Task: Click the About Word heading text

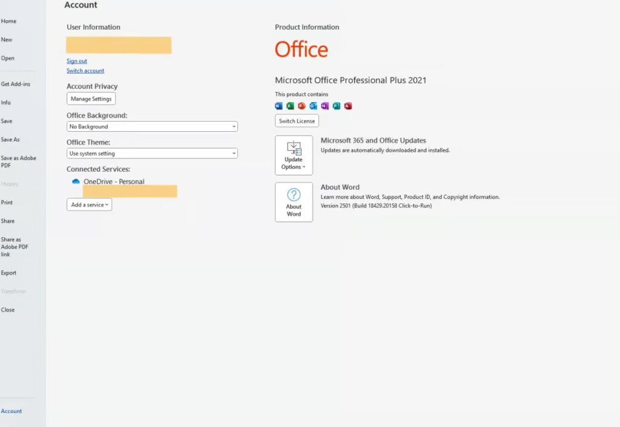Action: coord(340,187)
